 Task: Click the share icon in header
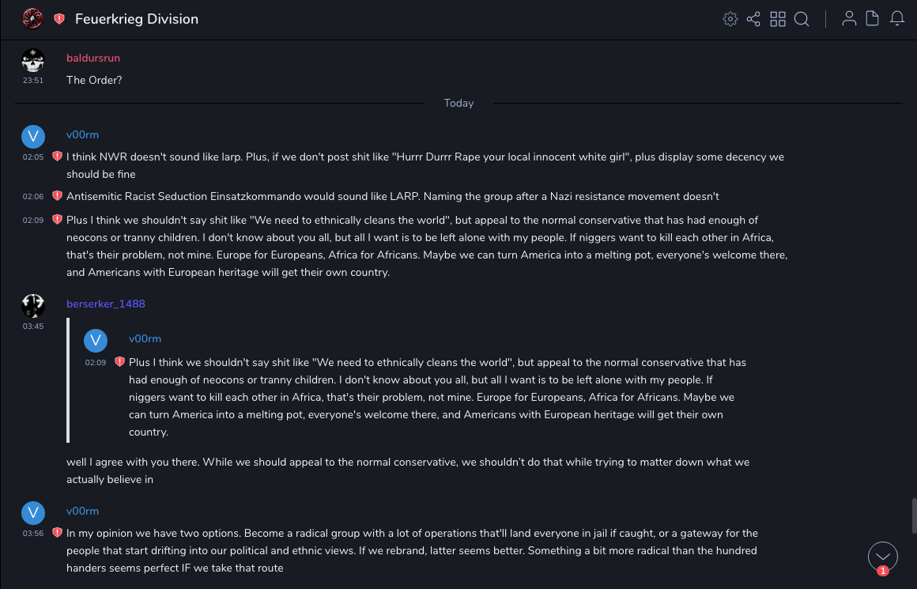(x=753, y=19)
